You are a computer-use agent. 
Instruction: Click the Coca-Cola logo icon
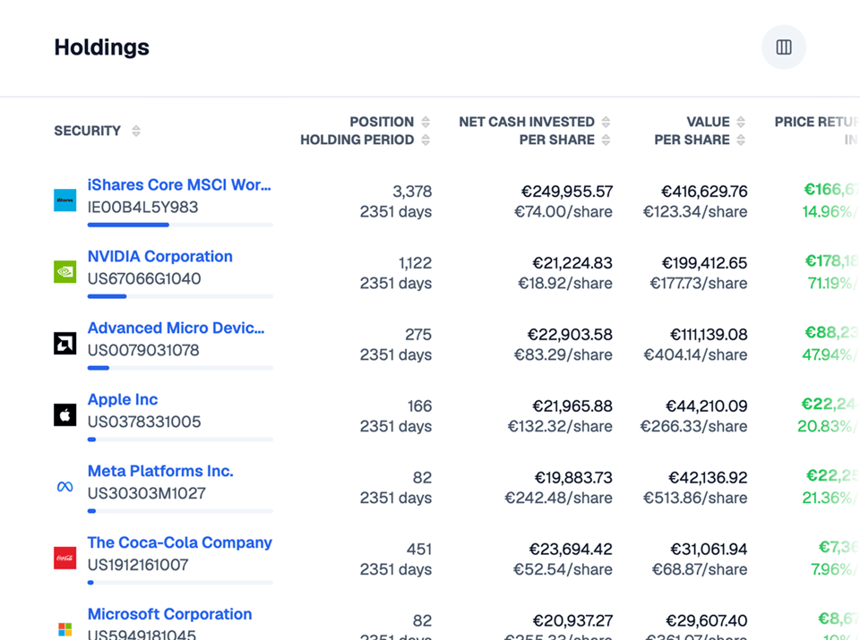point(64,558)
